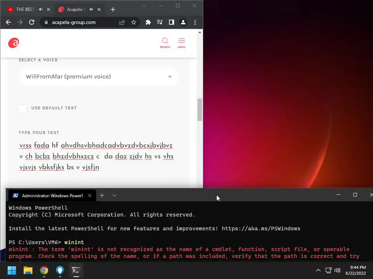Click aka.ms/PSWindows link in terminal
Image resolution: width=373 pixels, height=279 pixels.
tap(261, 229)
